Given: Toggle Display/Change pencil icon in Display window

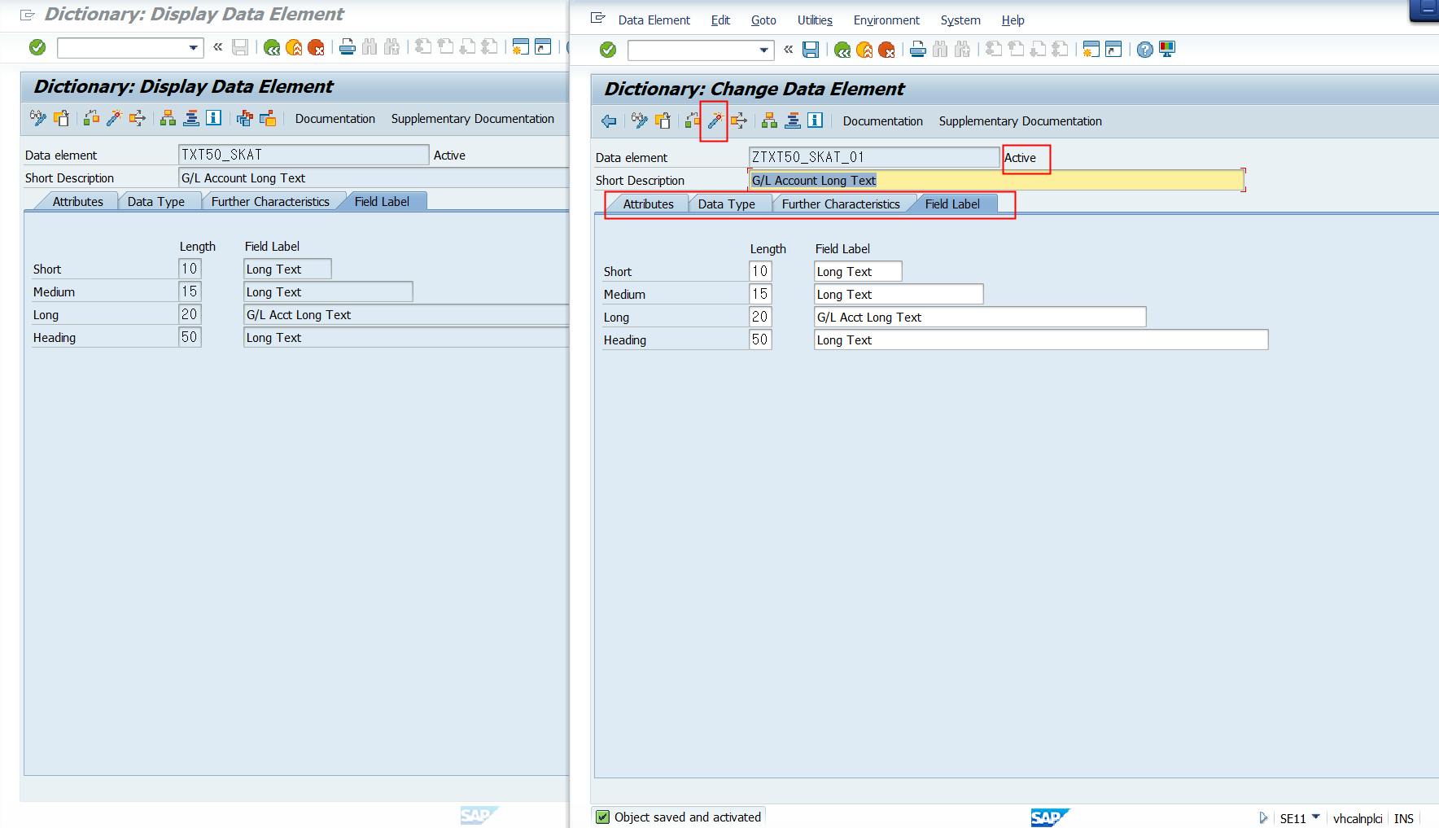Looking at the screenshot, I should (x=38, y=119).
